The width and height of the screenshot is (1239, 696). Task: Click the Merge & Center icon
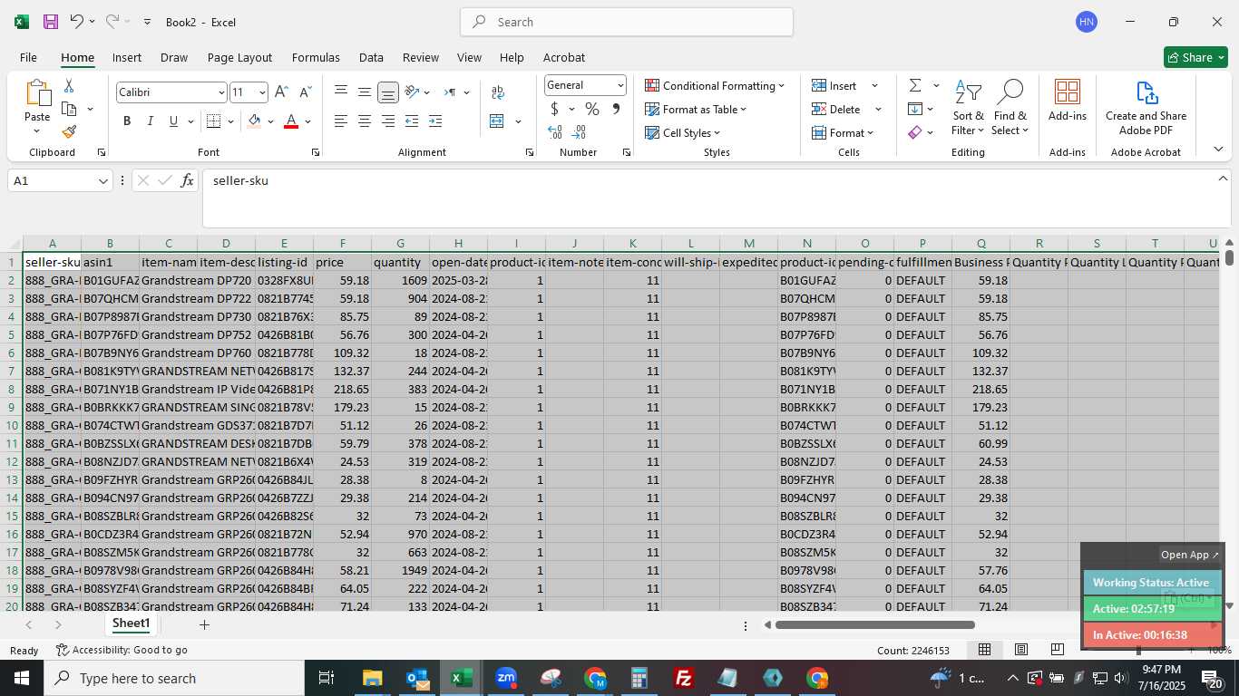497,121
